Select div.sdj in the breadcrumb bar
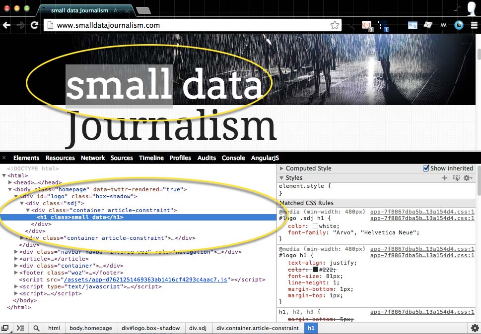 [x=198, y=328]
